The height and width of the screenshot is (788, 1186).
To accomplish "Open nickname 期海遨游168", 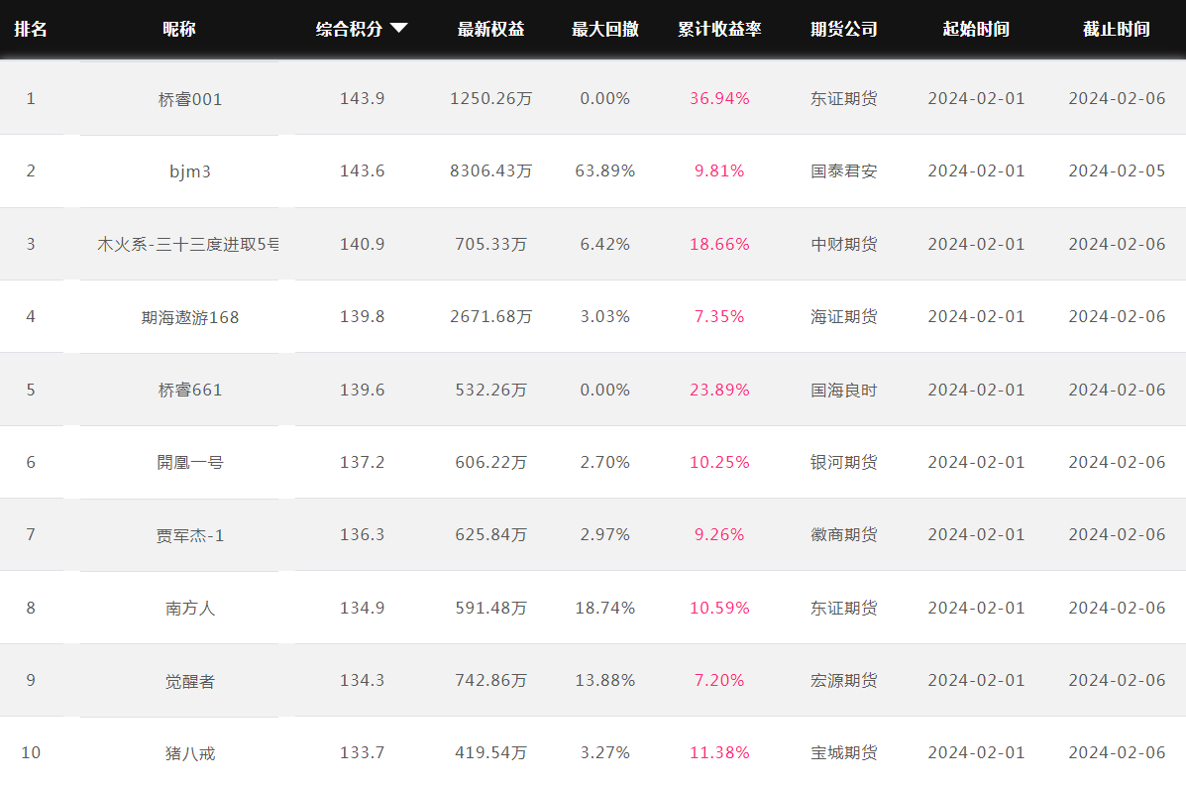I will tap(190, 317).
